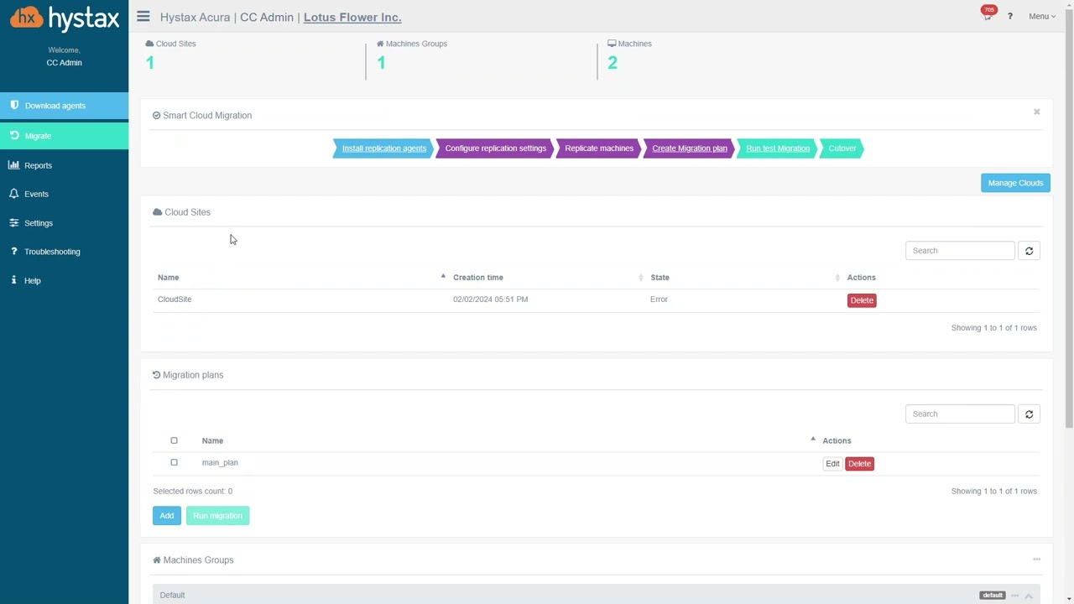Open the Reports section
Image resolution: width=1074 pixels, height=604 pixels.
click(x=38, y=165)
